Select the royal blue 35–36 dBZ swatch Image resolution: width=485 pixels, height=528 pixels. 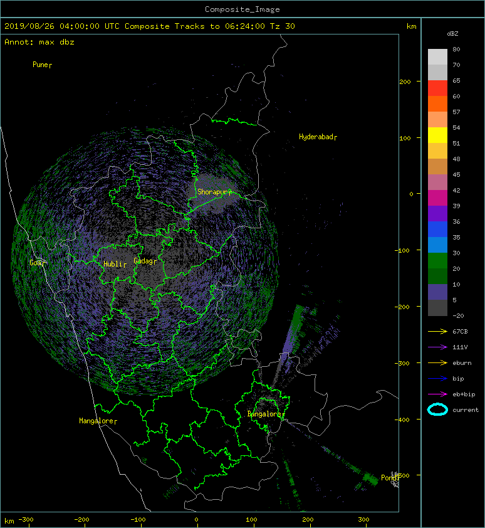tap(437, 230)
